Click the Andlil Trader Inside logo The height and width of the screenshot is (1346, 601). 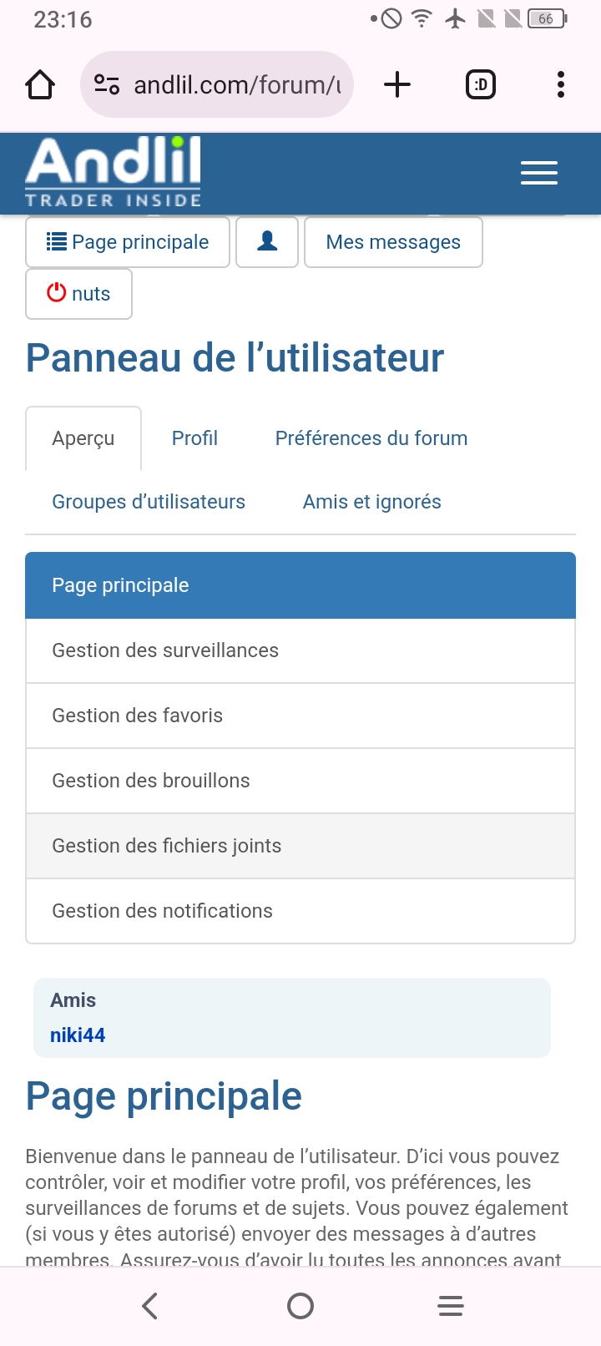pyautogui.click(x=114, y=173)
